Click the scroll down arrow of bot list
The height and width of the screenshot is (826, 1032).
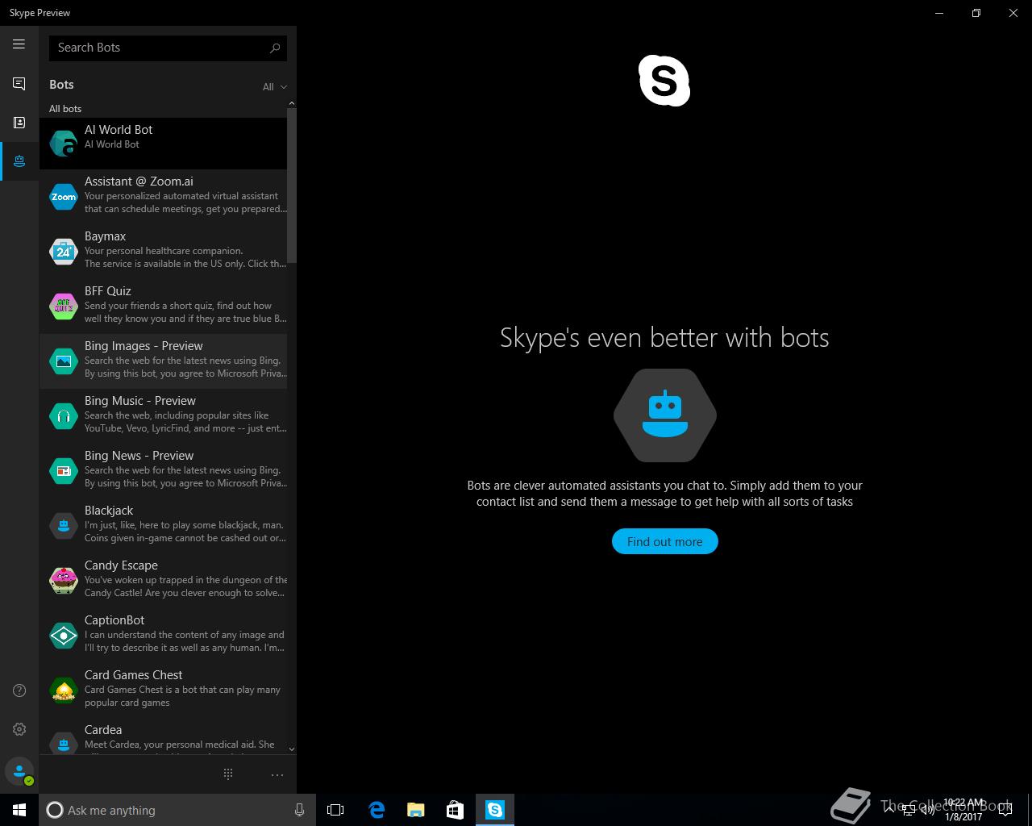click(x=292, y=749)
